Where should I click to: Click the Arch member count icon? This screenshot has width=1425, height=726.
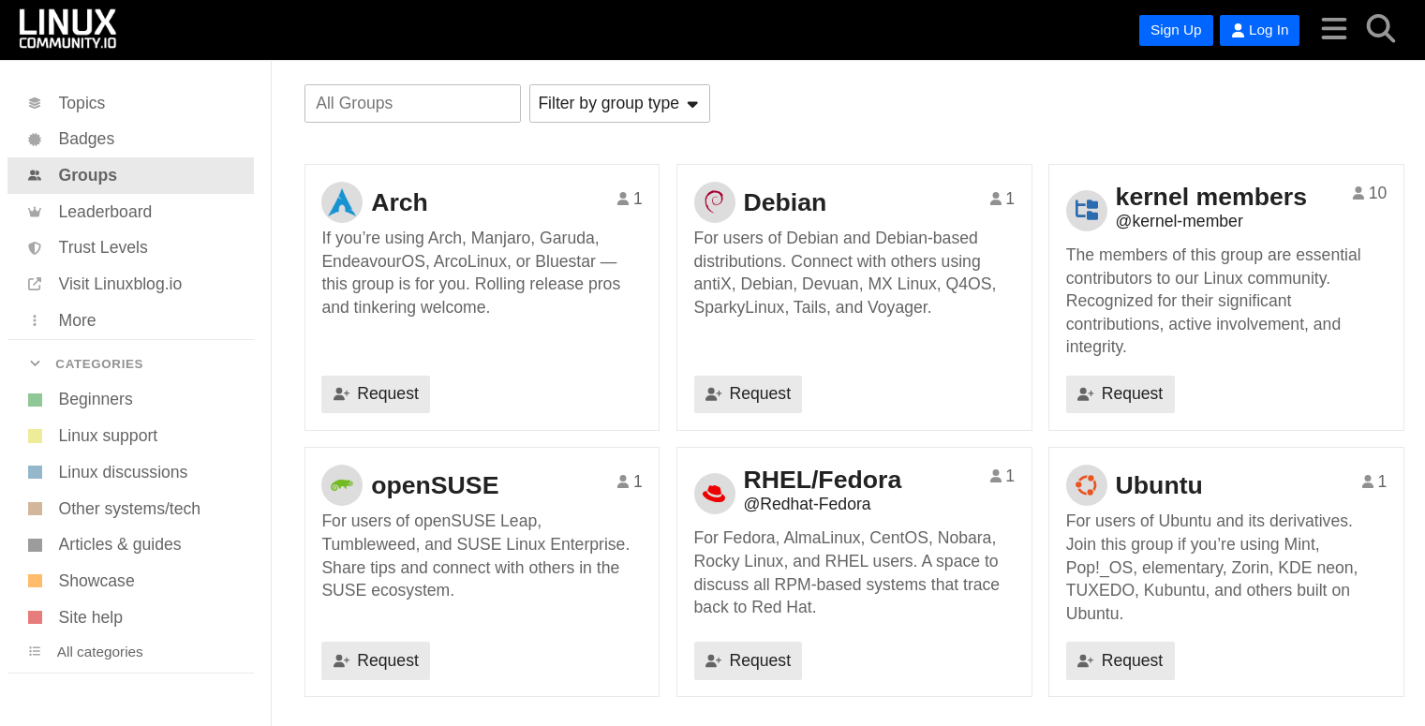[x=623, y=199]
